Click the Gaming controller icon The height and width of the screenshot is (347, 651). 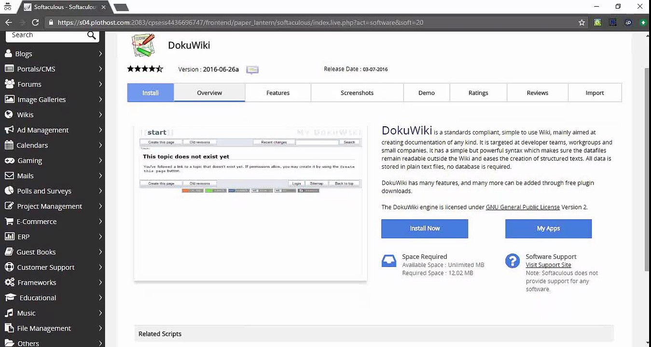[x=9, y=160]
